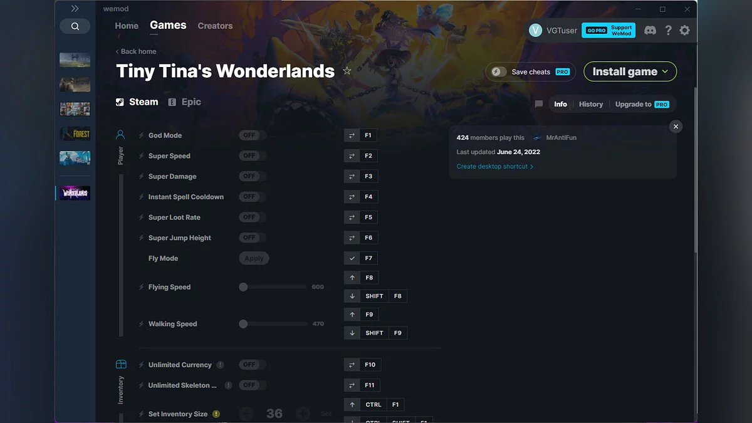752x423 pixels.
Task: Select the Info tab
Action: tap(560, 104)
